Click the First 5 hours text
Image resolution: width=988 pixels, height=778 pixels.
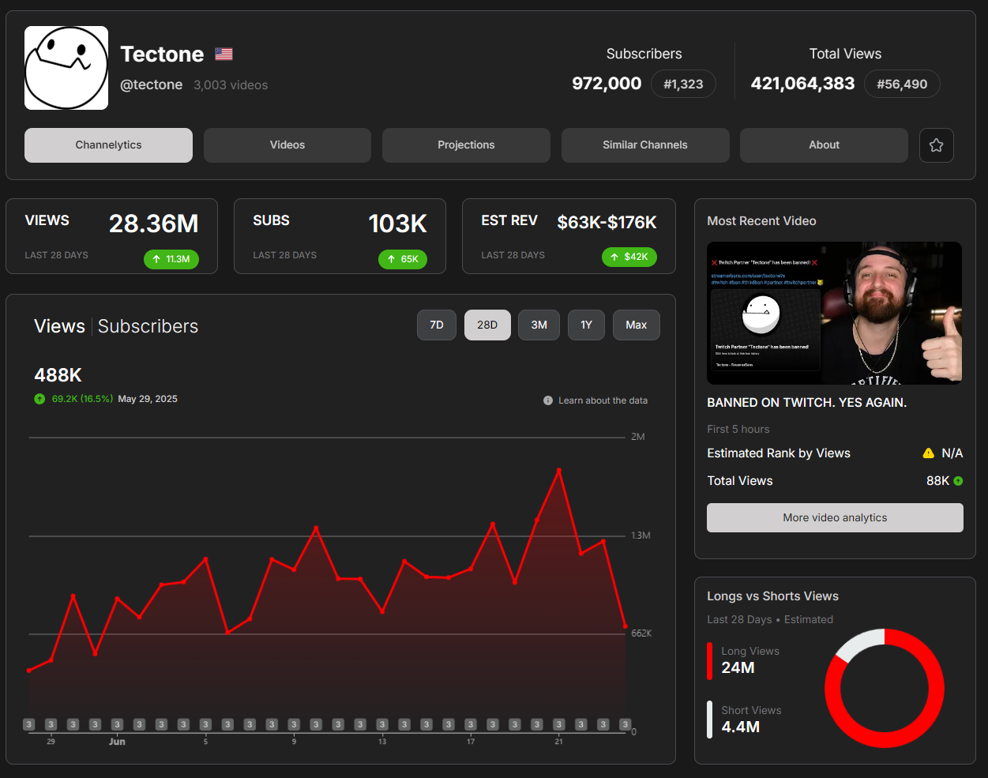pos(738,429)
